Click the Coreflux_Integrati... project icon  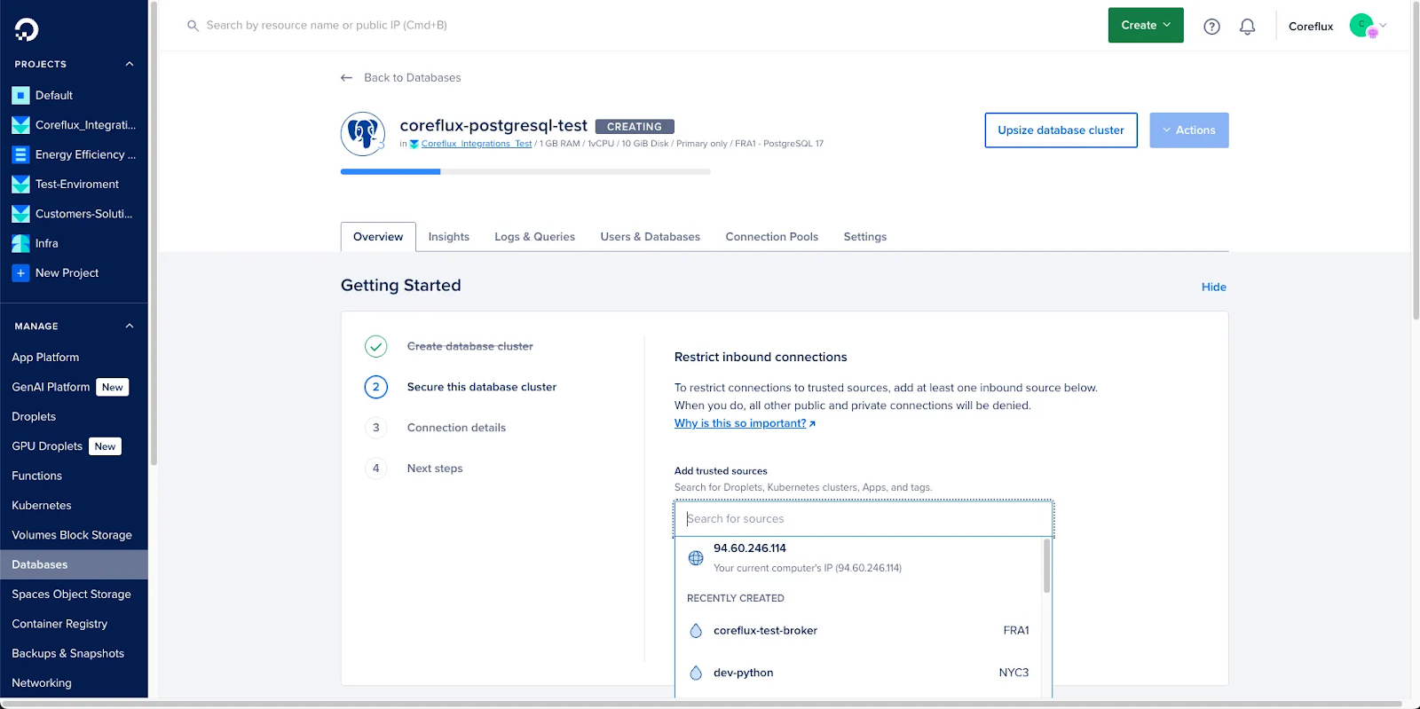point(20,125)
